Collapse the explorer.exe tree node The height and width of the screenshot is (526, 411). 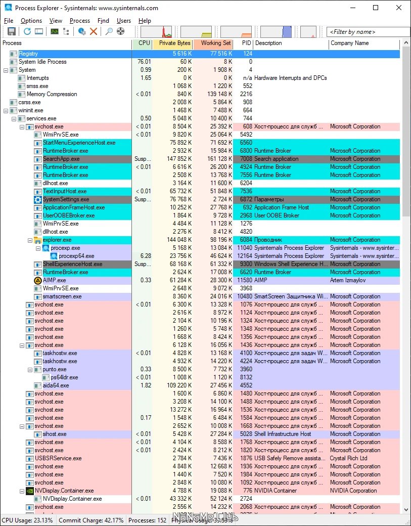tap(30, 240)
